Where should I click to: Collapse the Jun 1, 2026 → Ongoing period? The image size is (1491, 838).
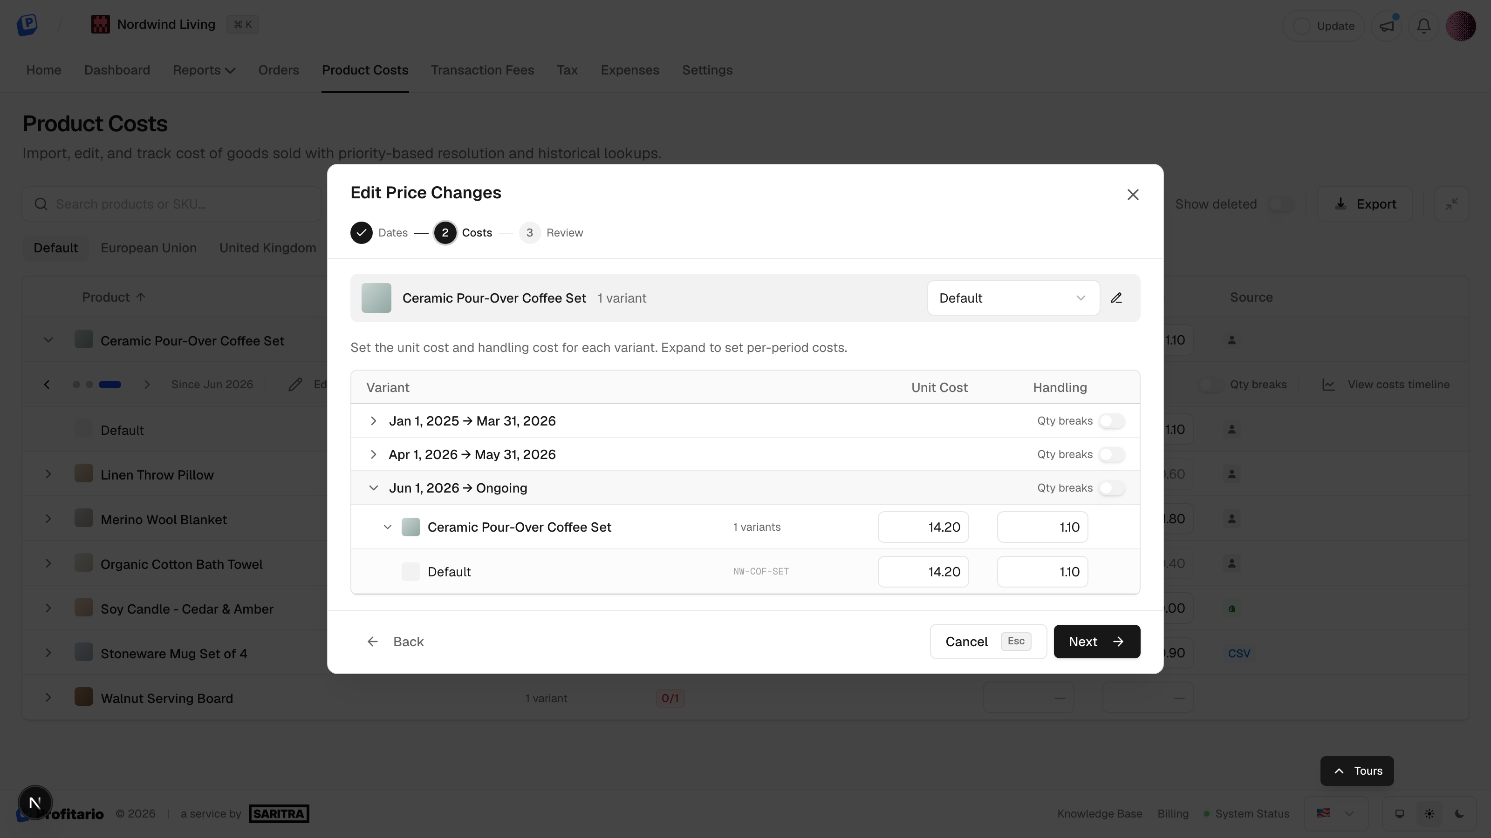373,488
